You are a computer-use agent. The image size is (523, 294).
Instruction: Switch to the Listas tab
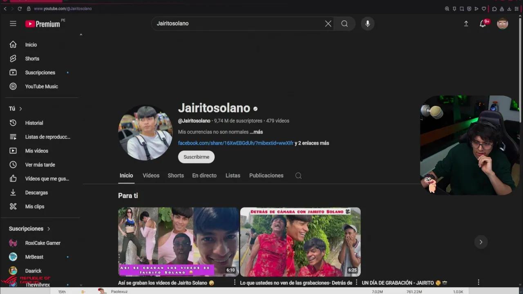(x=233, y=176)
